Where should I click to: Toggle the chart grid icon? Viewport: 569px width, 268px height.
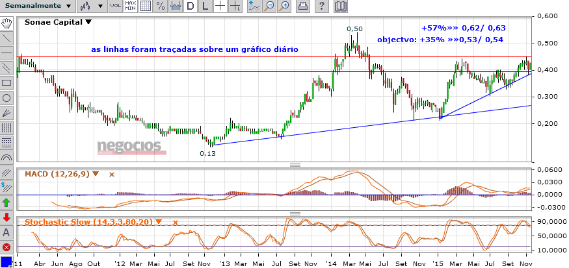[x=145, y=6]
